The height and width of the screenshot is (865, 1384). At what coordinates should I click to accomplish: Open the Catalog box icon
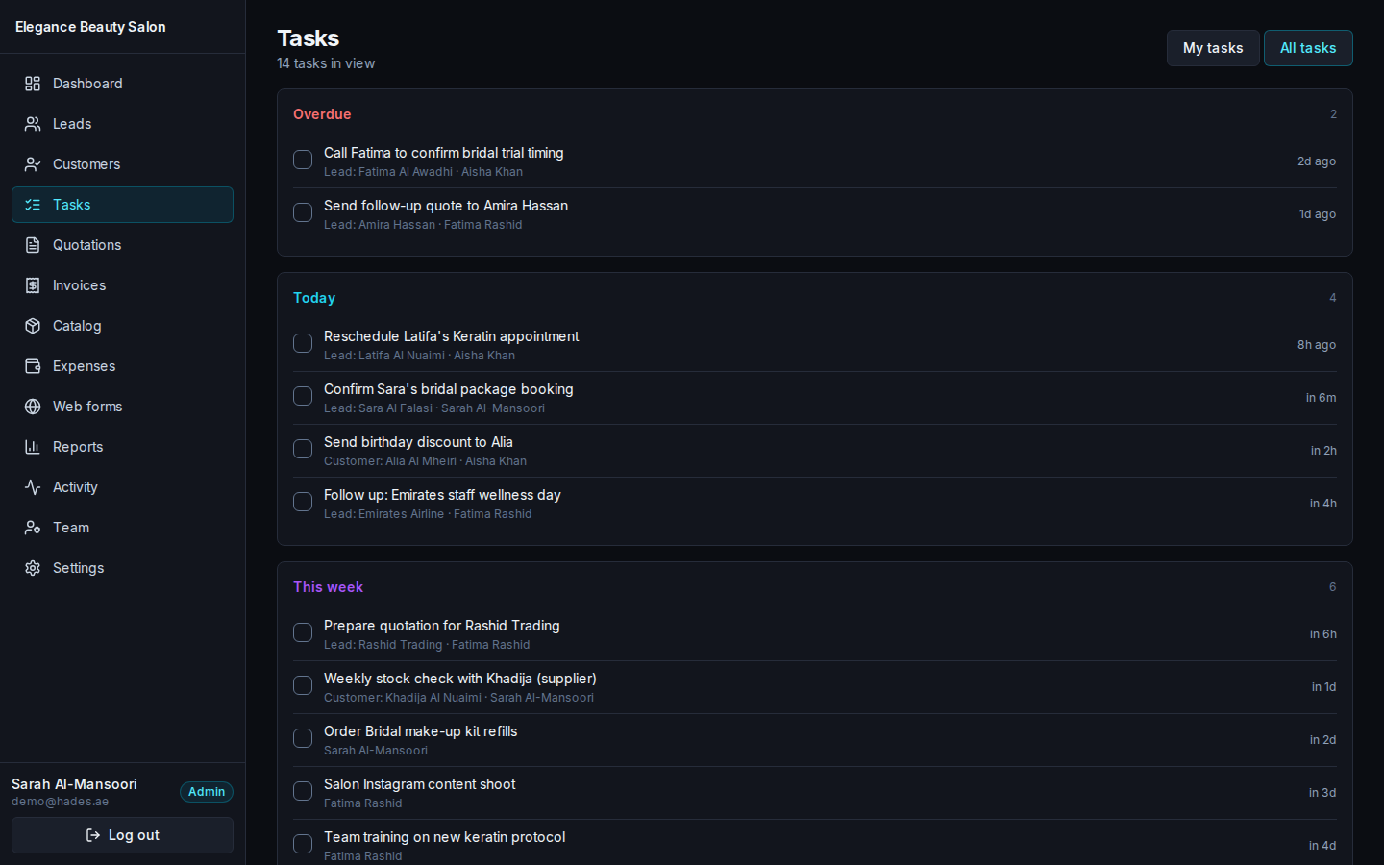(x=33, y=326)
